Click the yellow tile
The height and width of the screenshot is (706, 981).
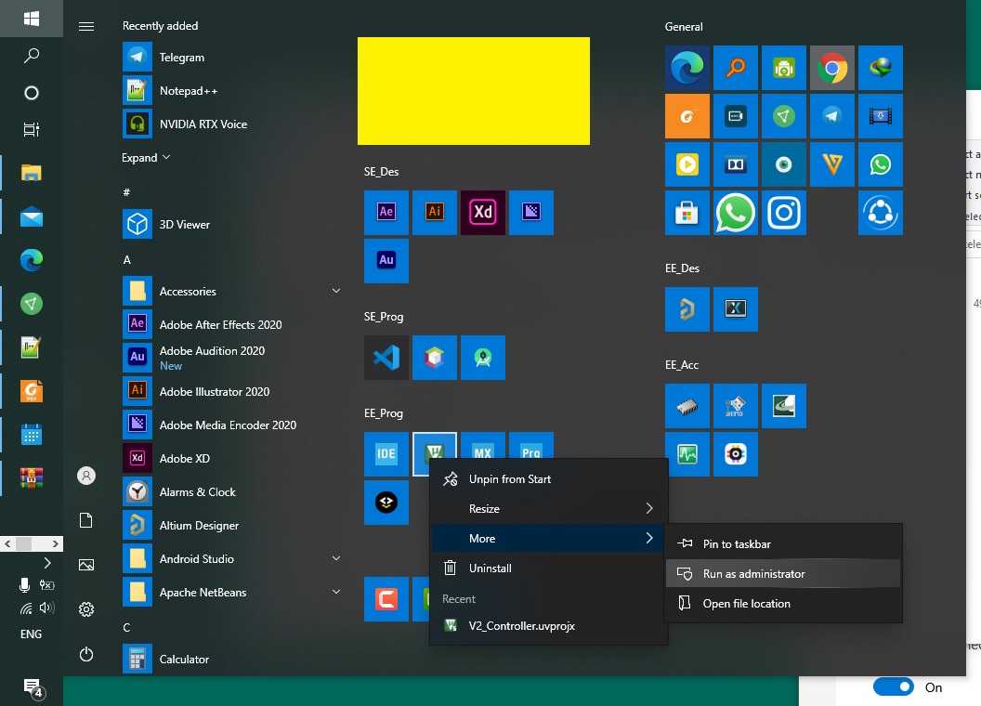click(x=474, y=91)
